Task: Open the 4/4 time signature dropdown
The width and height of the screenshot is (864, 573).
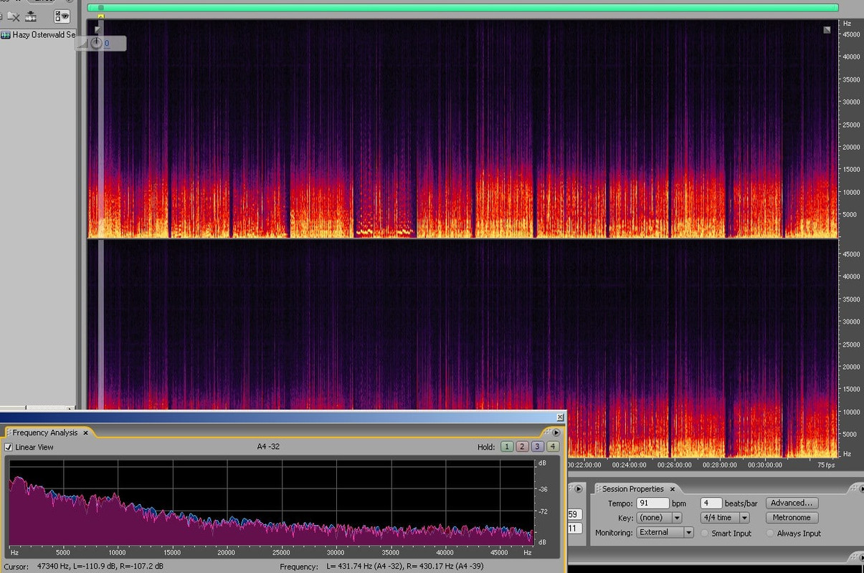Action: click(725, 518)
